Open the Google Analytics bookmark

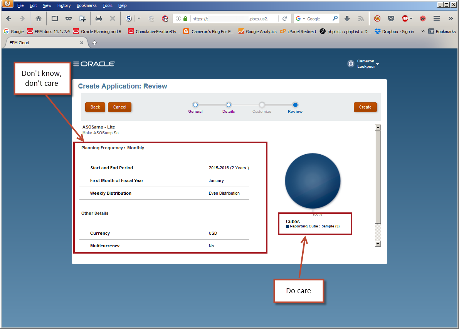tap(257, 31)
